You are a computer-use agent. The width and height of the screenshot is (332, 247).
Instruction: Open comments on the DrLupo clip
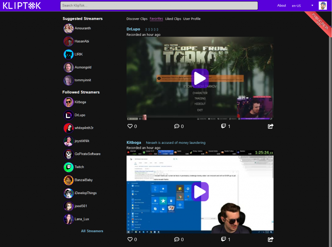click(177, 126)
